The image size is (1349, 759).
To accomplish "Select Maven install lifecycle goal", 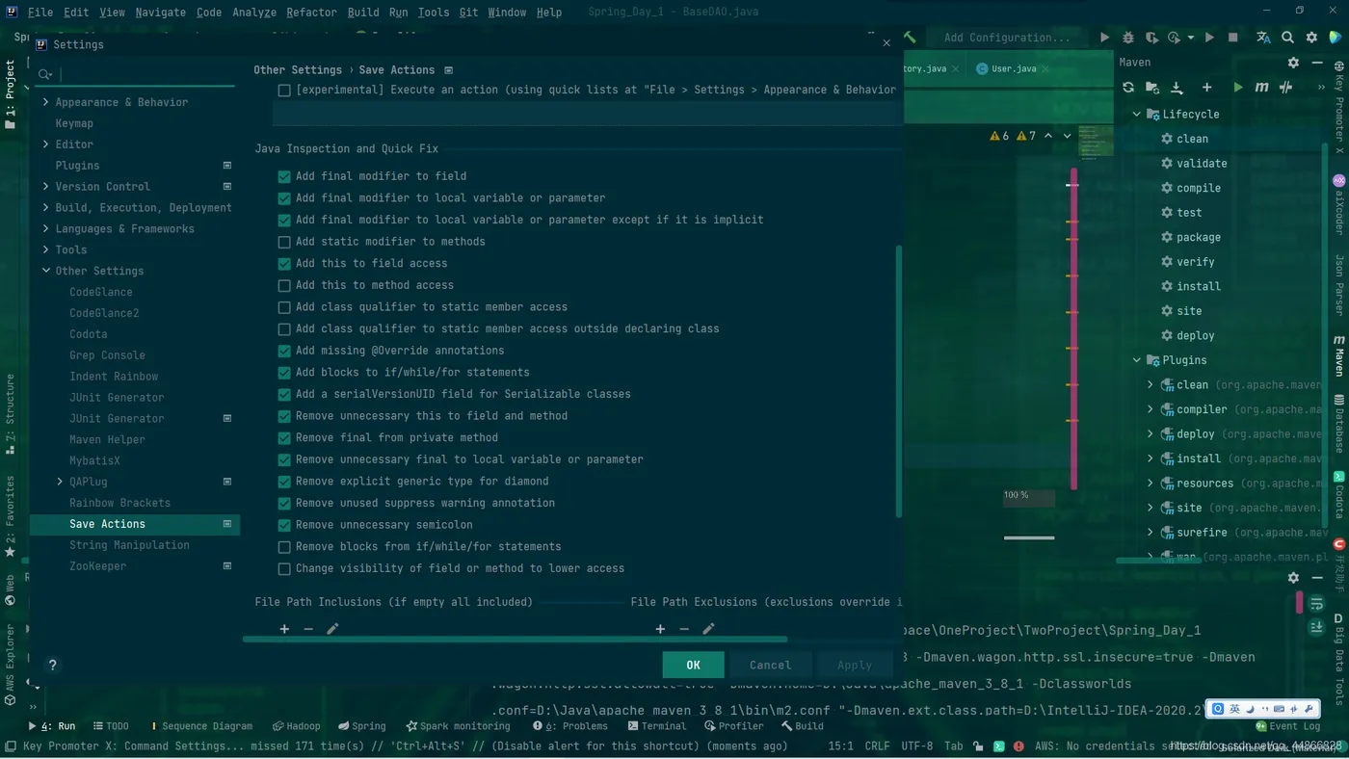I will tap(1199, 286).
